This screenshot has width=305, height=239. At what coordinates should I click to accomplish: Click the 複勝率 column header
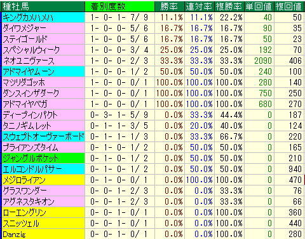229,6
